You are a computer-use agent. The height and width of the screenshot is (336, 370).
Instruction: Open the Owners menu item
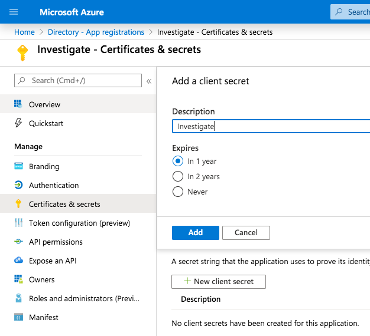click(x=41, y=279)
